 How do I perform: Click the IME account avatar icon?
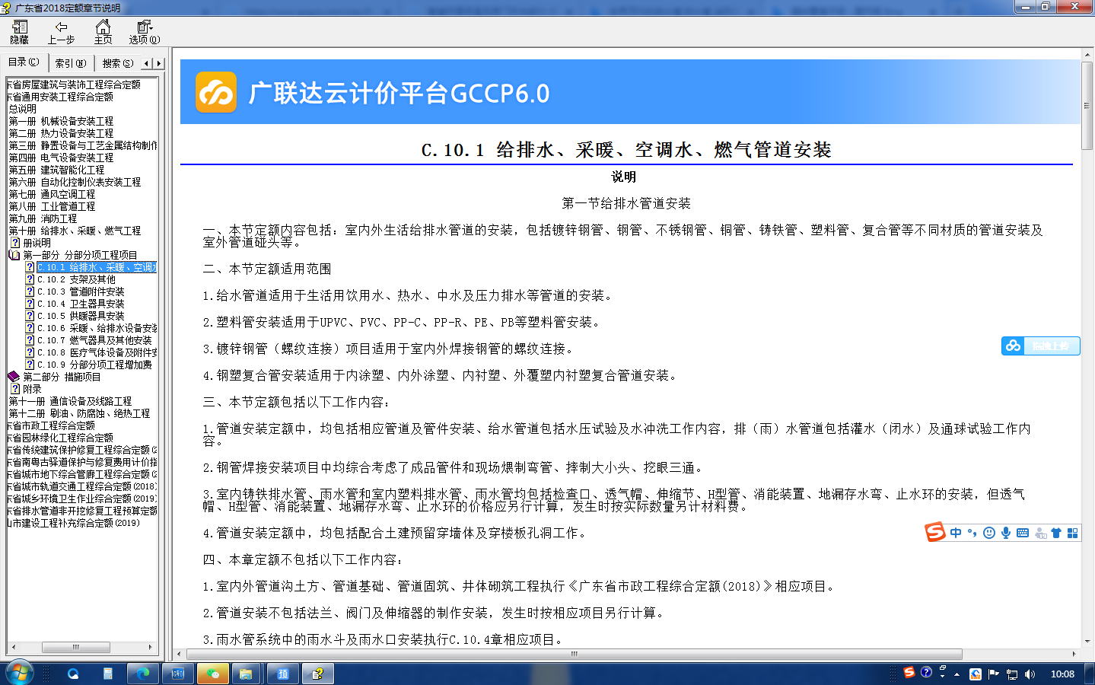(1040, 533)
